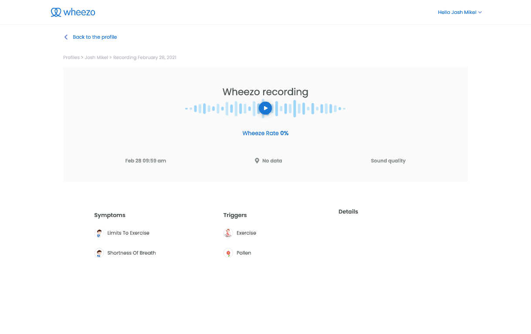Image resolution: width=531 pixels, height=334 pixels.
Task: Click the Wheezo recording title
Action: pos(265,92)
